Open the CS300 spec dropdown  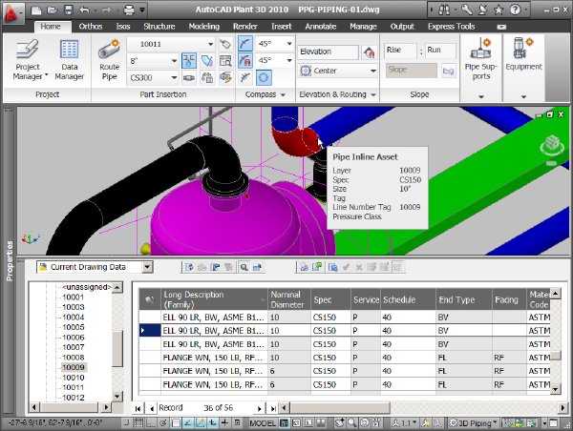174,78
